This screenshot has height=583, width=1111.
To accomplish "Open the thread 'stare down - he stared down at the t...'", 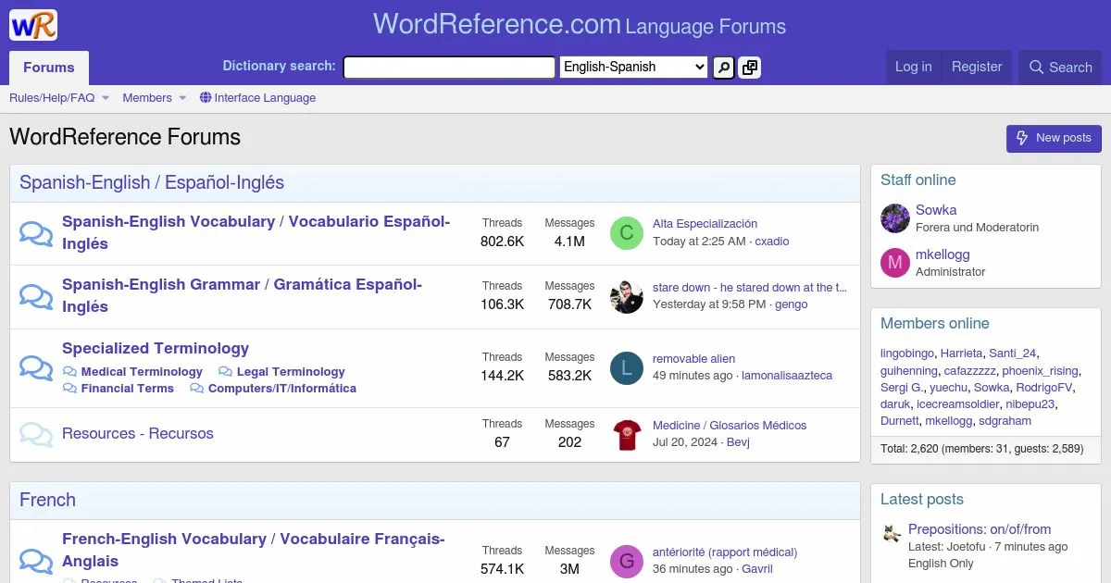I will pyautogui.click(x=750, y=287).
